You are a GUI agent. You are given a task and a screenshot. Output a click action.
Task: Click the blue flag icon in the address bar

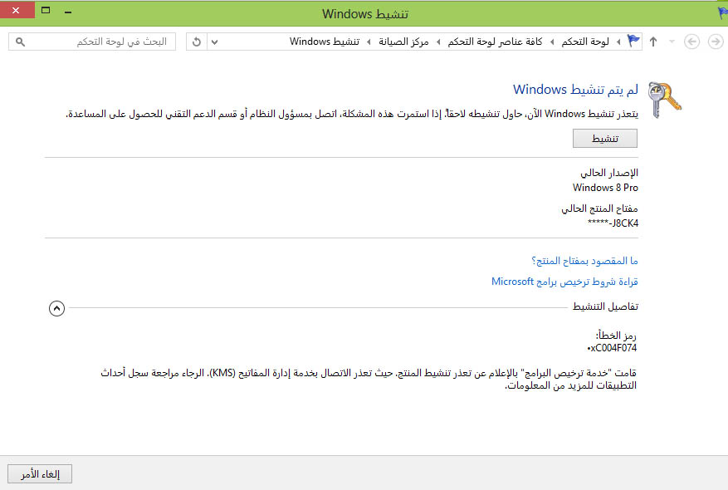(x=633, y=42)
